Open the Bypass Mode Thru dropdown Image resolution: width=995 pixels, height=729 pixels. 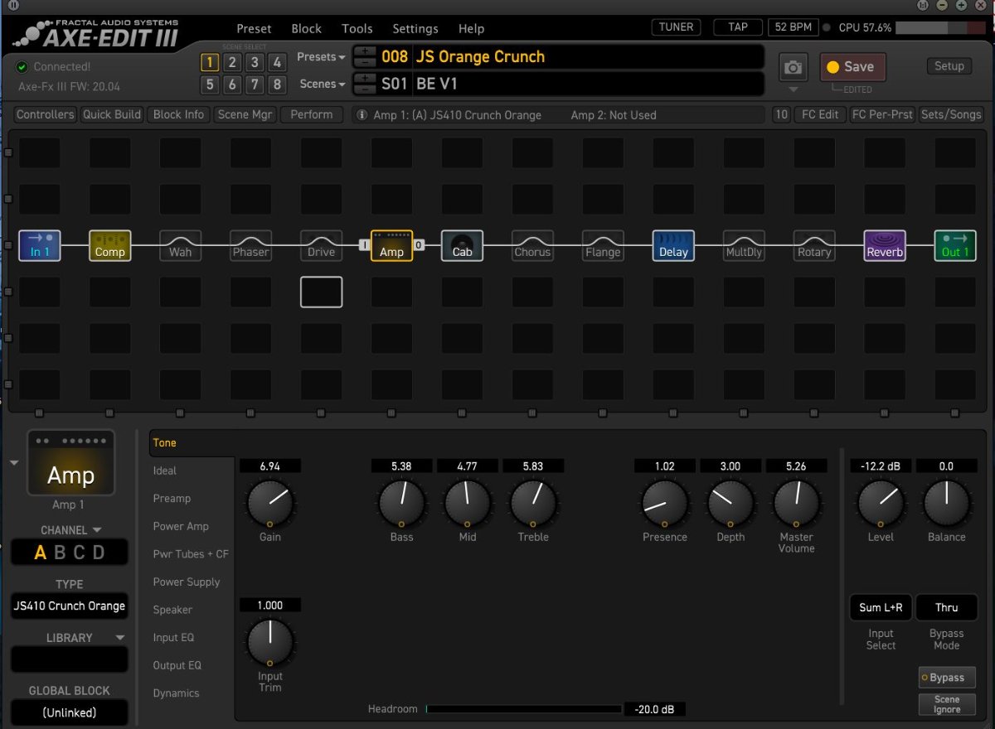[946, 607]
